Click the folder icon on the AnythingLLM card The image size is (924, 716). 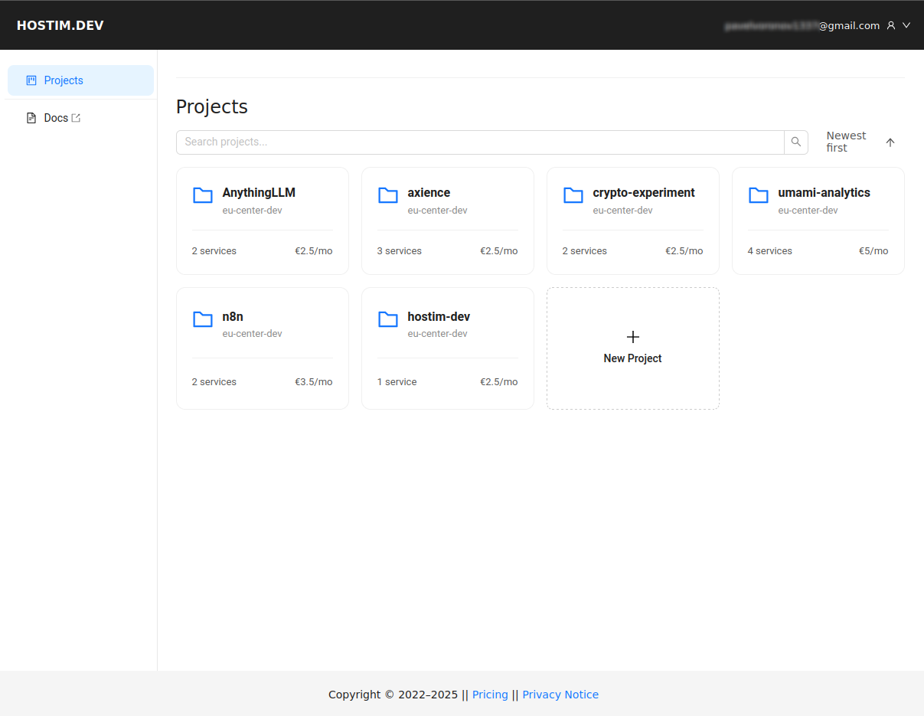(202, 195)
